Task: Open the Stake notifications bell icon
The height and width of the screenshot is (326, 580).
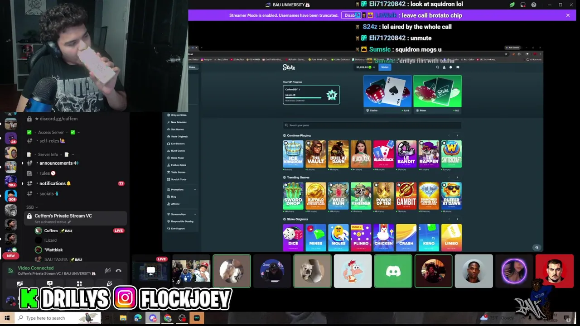Action: pos(450,67)
